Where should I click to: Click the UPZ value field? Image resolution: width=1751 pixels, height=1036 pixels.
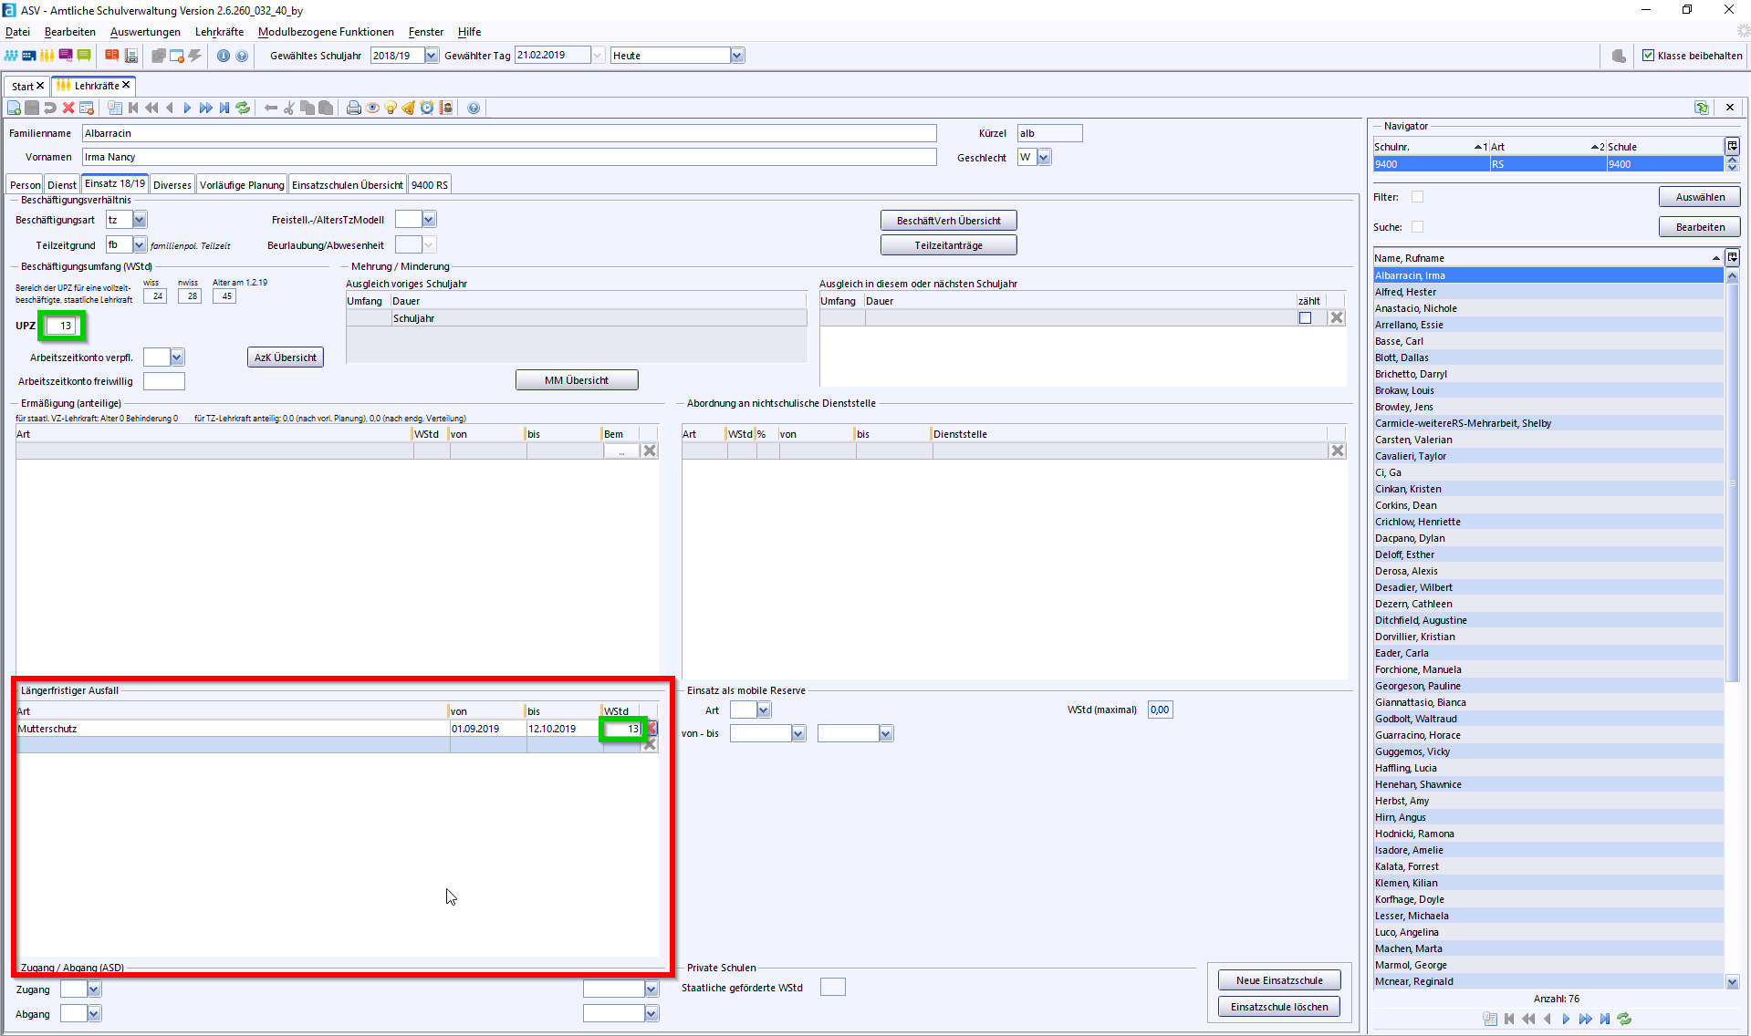click(x=61, y=326)
